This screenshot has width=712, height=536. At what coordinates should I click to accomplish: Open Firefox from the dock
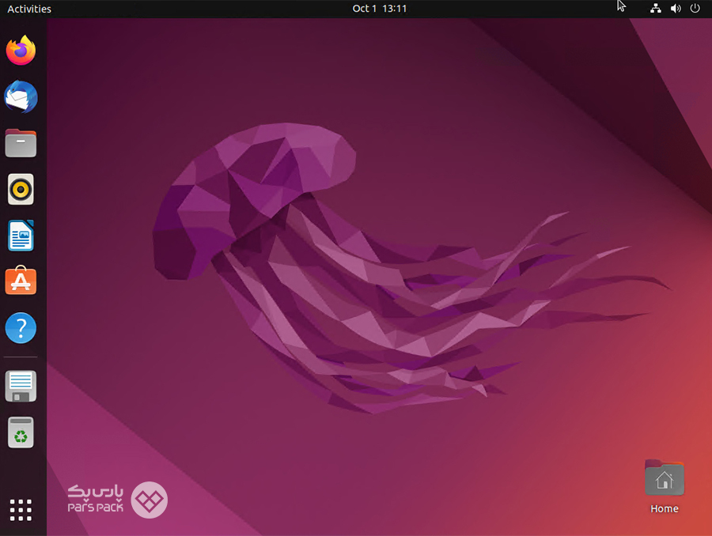pyautogui.click(x=21, y=51)
